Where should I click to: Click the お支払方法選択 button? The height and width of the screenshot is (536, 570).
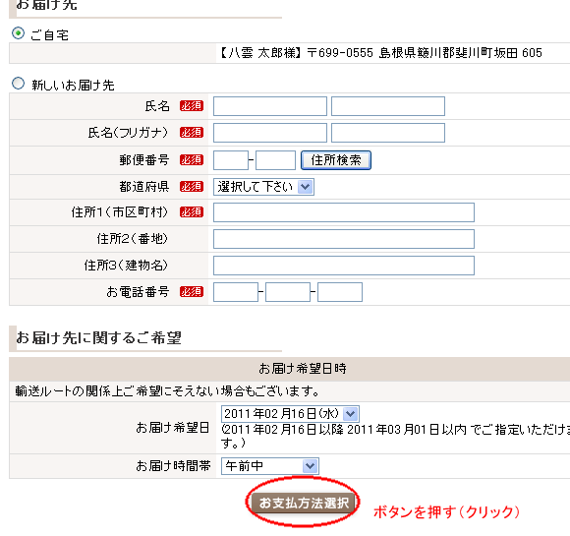tap(303, 503)
